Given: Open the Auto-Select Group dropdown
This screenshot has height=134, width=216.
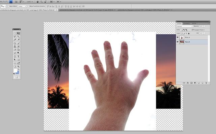Looking at the screenshot, I should [22, 6].
